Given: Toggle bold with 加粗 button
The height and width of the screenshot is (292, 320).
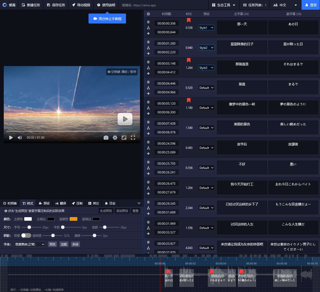Looking at the screenshot, I should pos(64,244).
